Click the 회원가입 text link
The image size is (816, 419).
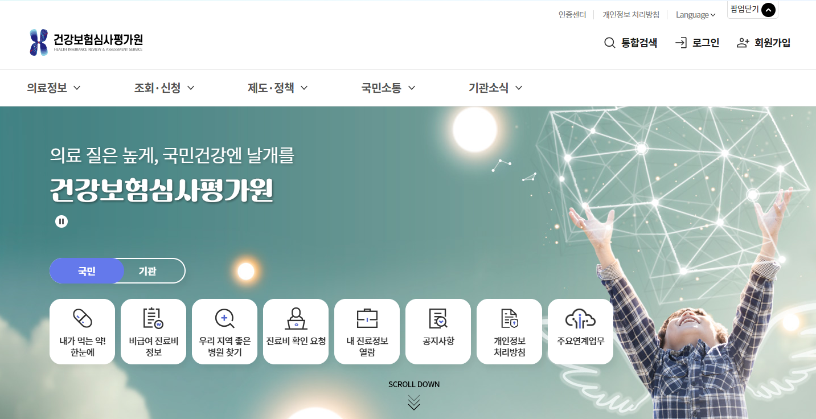pyautogui.click(x=773, y=43)
